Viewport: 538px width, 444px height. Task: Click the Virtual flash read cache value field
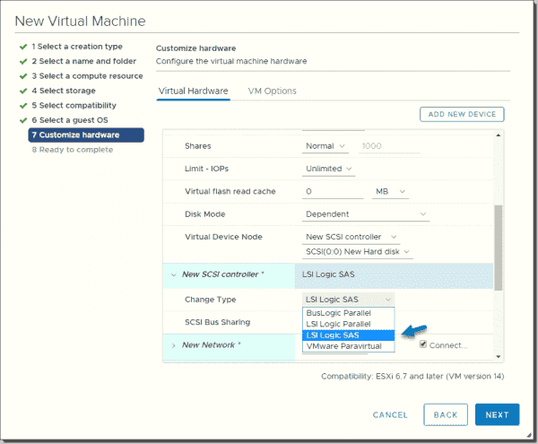(333, 191)
